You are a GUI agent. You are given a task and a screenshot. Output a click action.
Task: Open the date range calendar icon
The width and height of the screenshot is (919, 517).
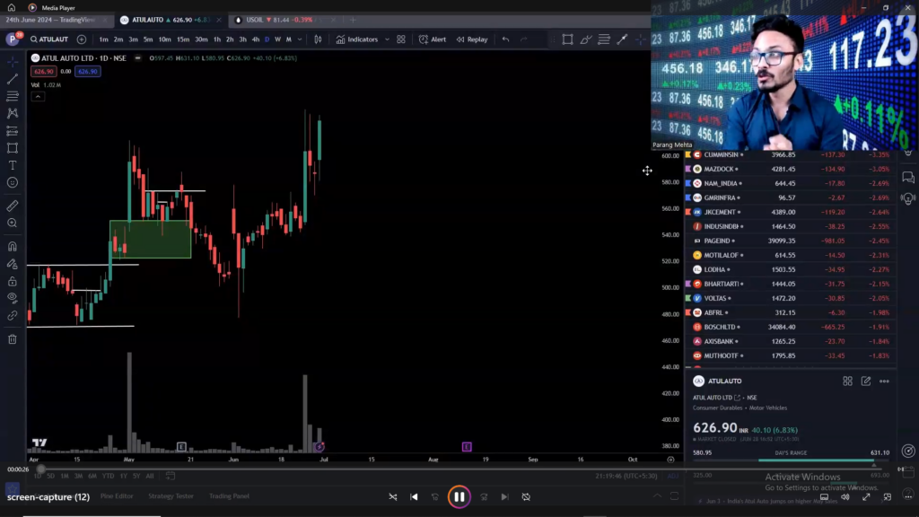pos(170,476)
